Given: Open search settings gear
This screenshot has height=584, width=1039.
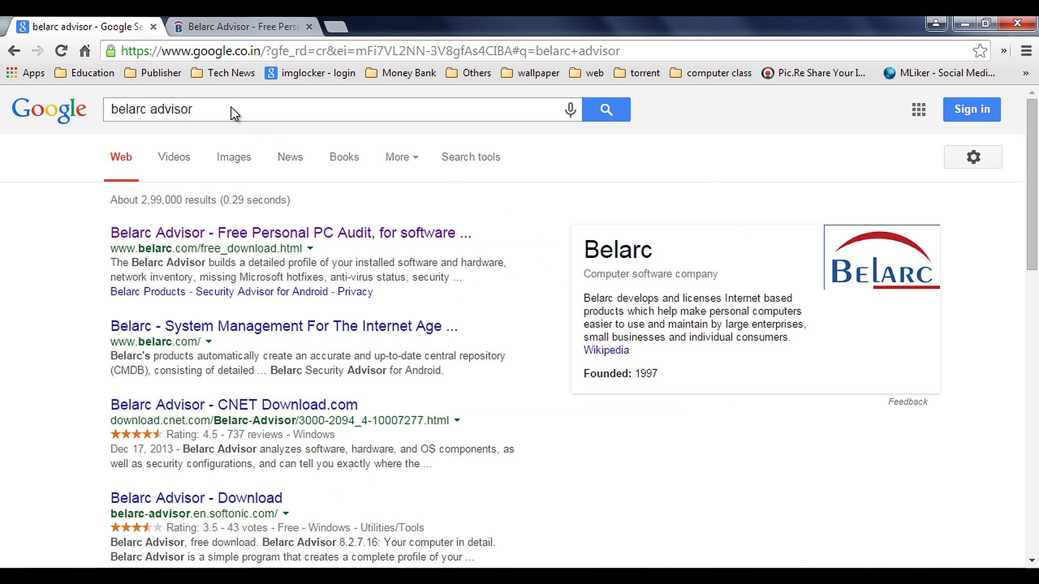Looking at the screenshot, I should (973, 157).
